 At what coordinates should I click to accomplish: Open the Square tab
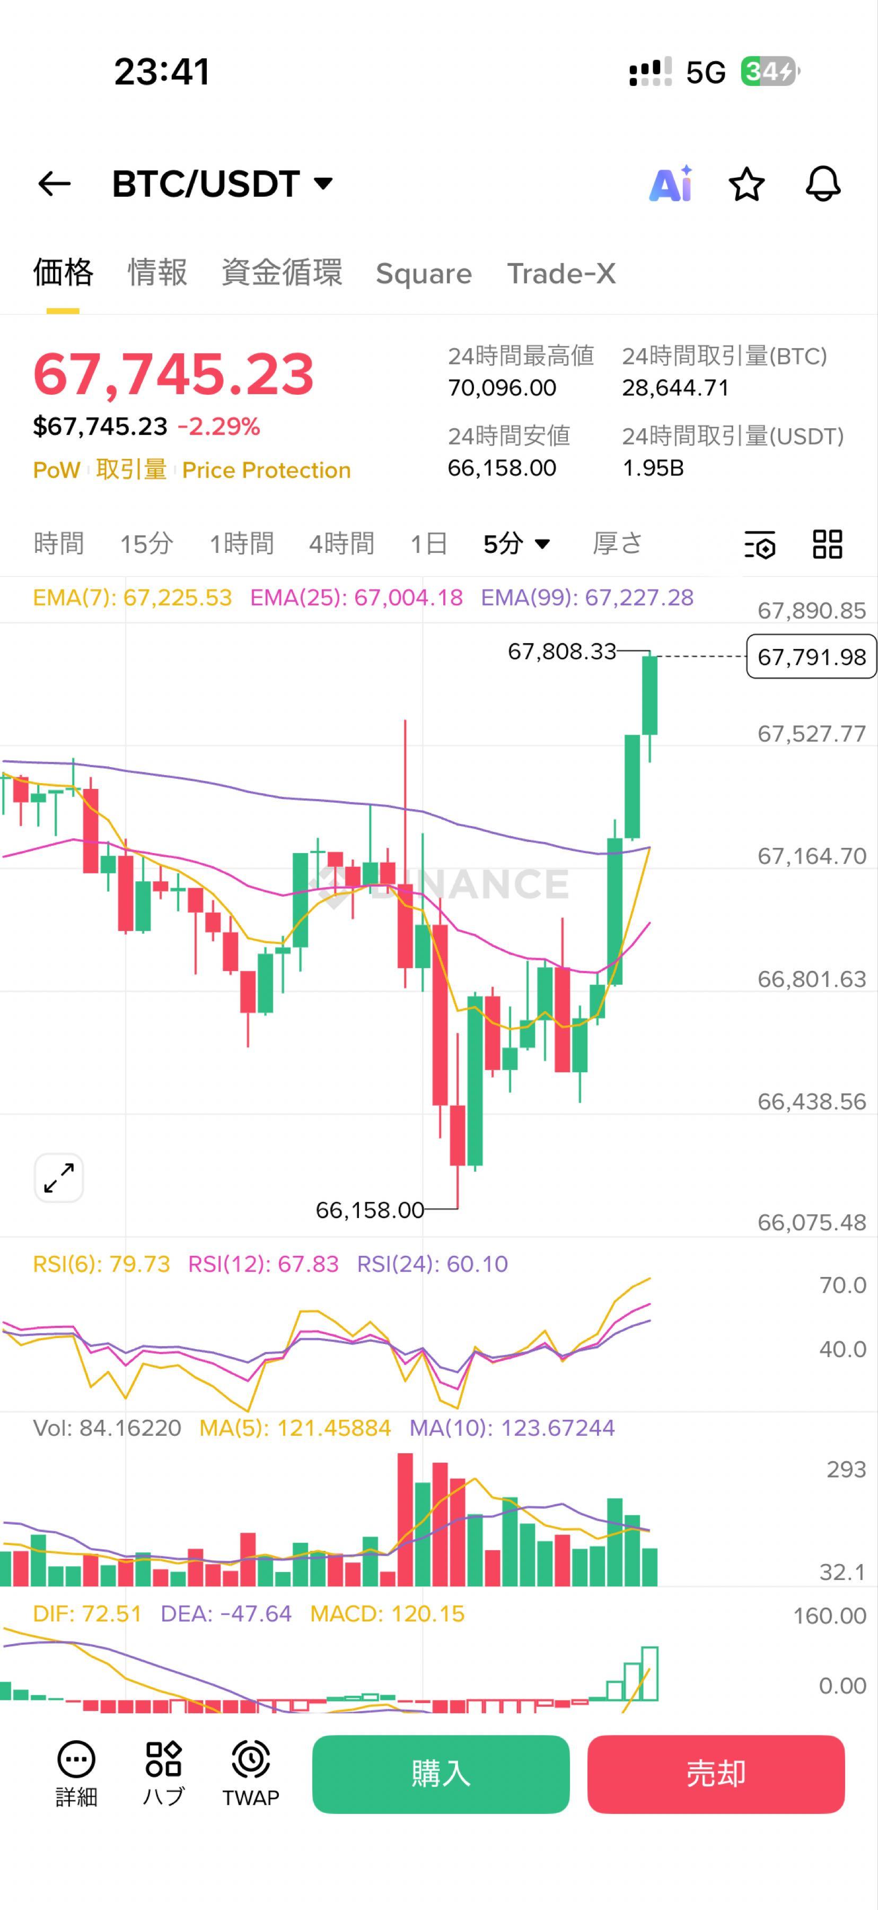pos(424,274)
